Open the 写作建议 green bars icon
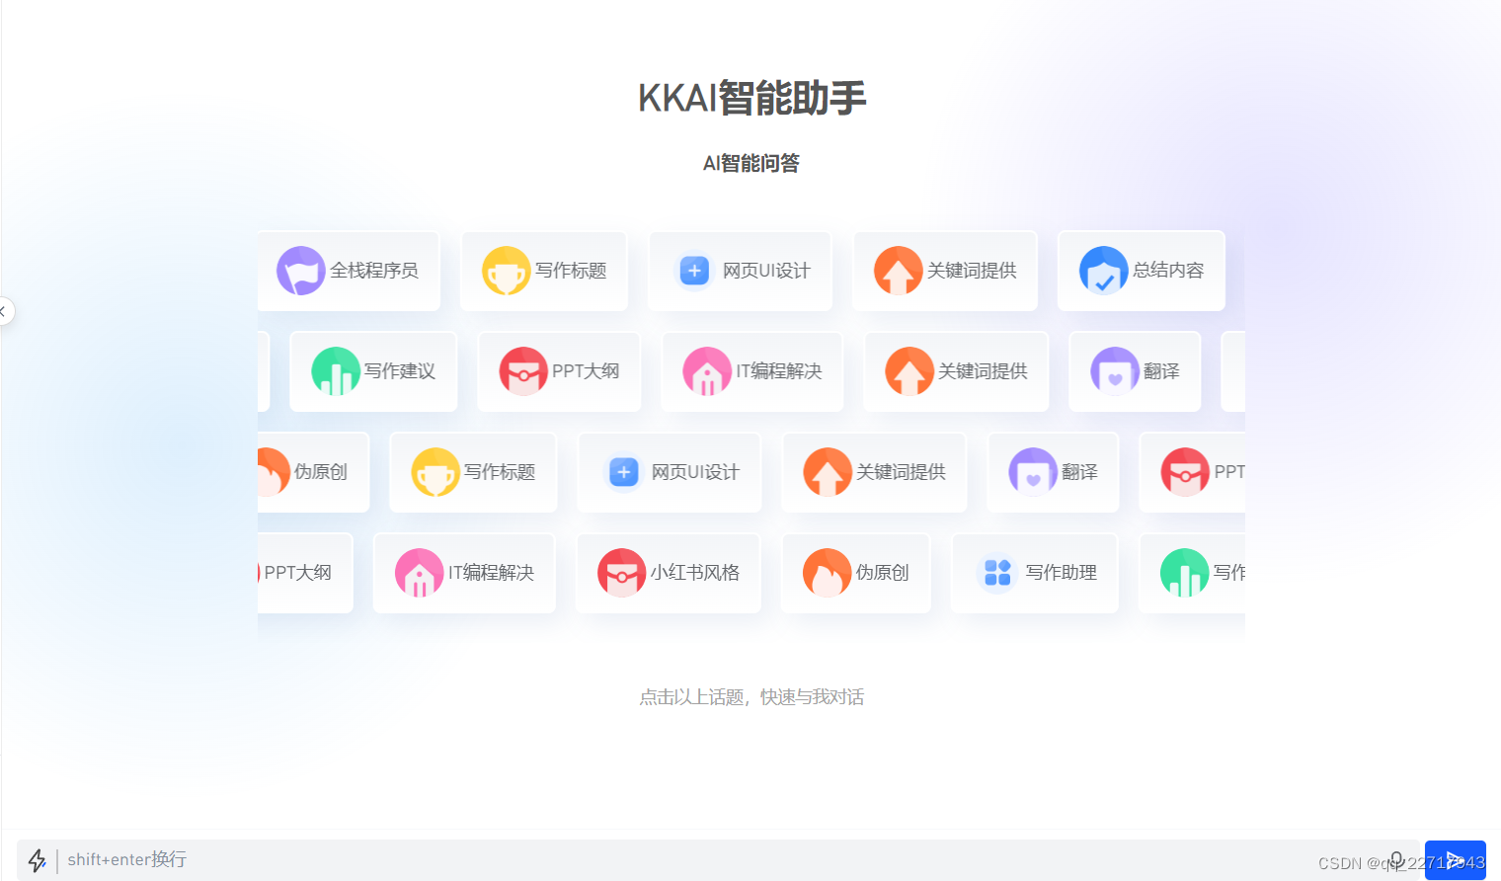 [x=336, y=371]
